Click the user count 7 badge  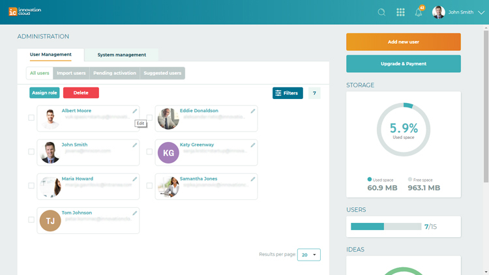[x=314, y=93]
